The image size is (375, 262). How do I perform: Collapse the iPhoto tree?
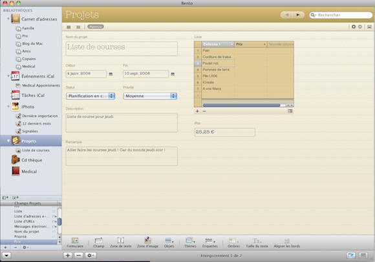(8, 106)
